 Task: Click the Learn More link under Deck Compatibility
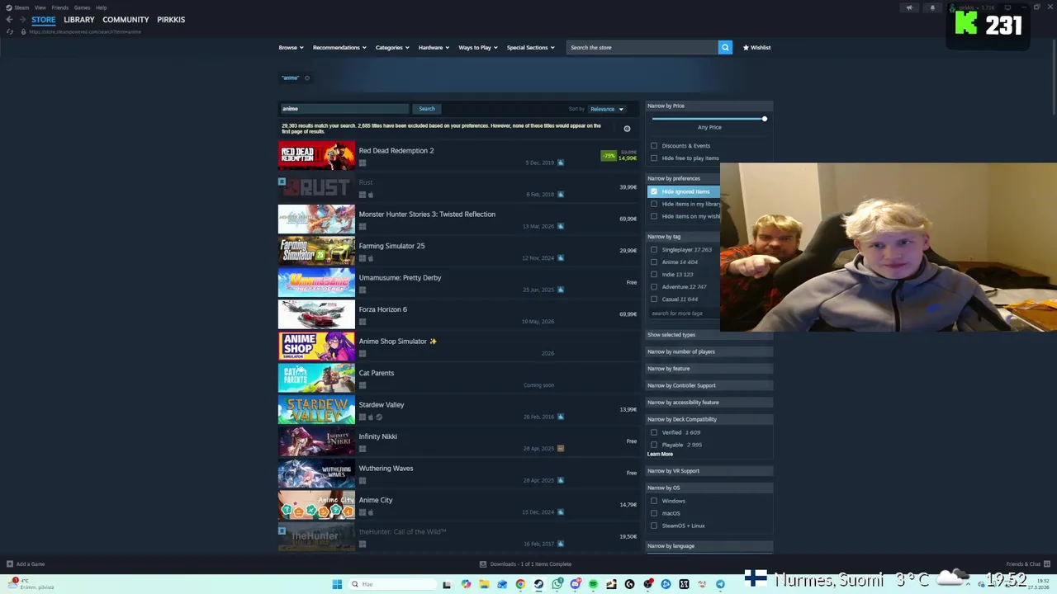[x=660, y=454]
